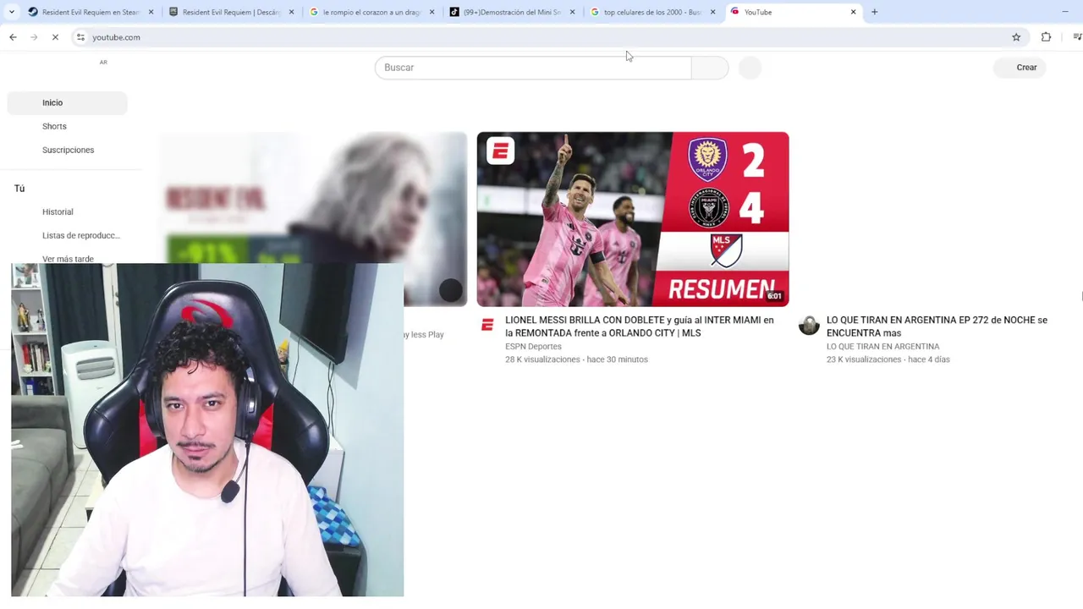1083x609 pixels.
Task: Click the ESPN channel avatar icon
Action: pyautogui.click(x=487, y=325)
